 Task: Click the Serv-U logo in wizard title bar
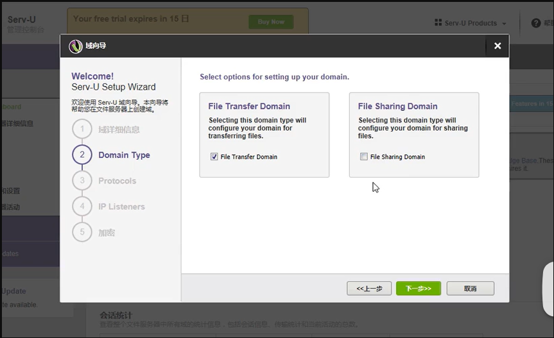coord(75,46)
